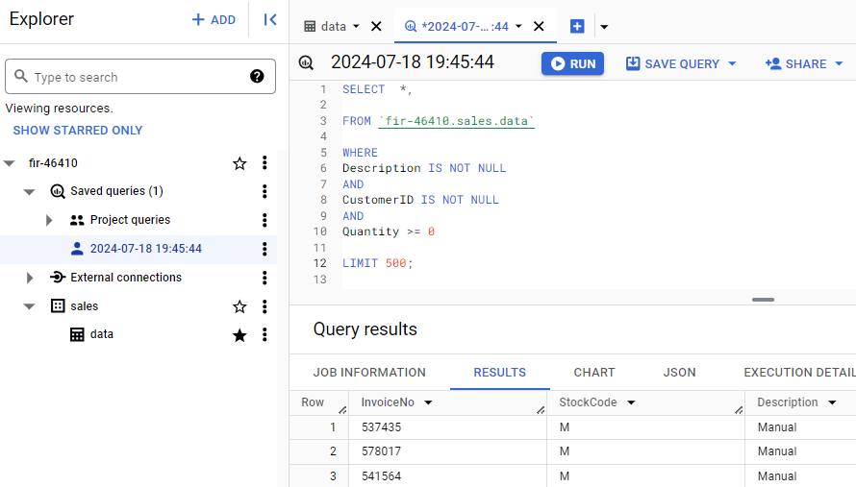The width and height of the screenshot is (856, 487).
Task: Click the Manual description in row 1
Action: click(x=777, y=427)
